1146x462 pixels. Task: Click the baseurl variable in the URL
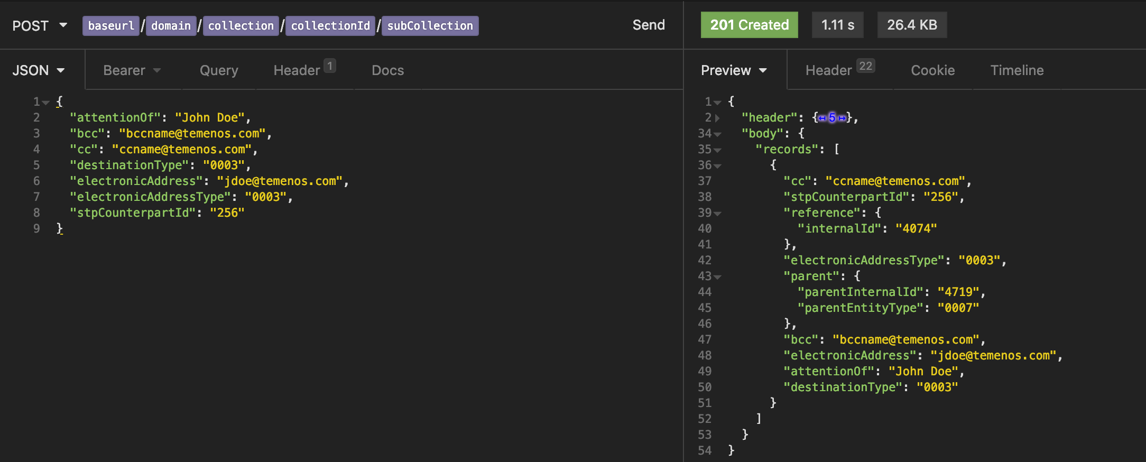click(111, 26)
